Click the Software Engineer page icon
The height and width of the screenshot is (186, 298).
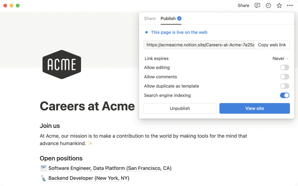click(x=43, y=168)
